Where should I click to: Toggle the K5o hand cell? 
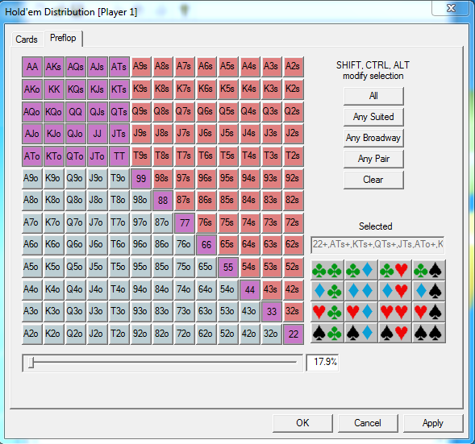point(54,267)
